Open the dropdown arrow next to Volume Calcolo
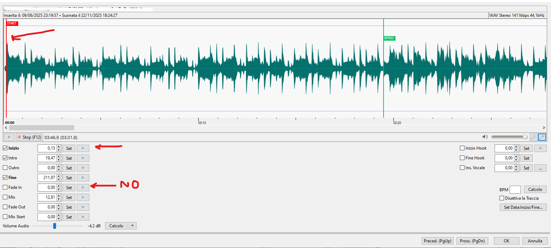This screenshot has height=248, width=551. point(132,226)
